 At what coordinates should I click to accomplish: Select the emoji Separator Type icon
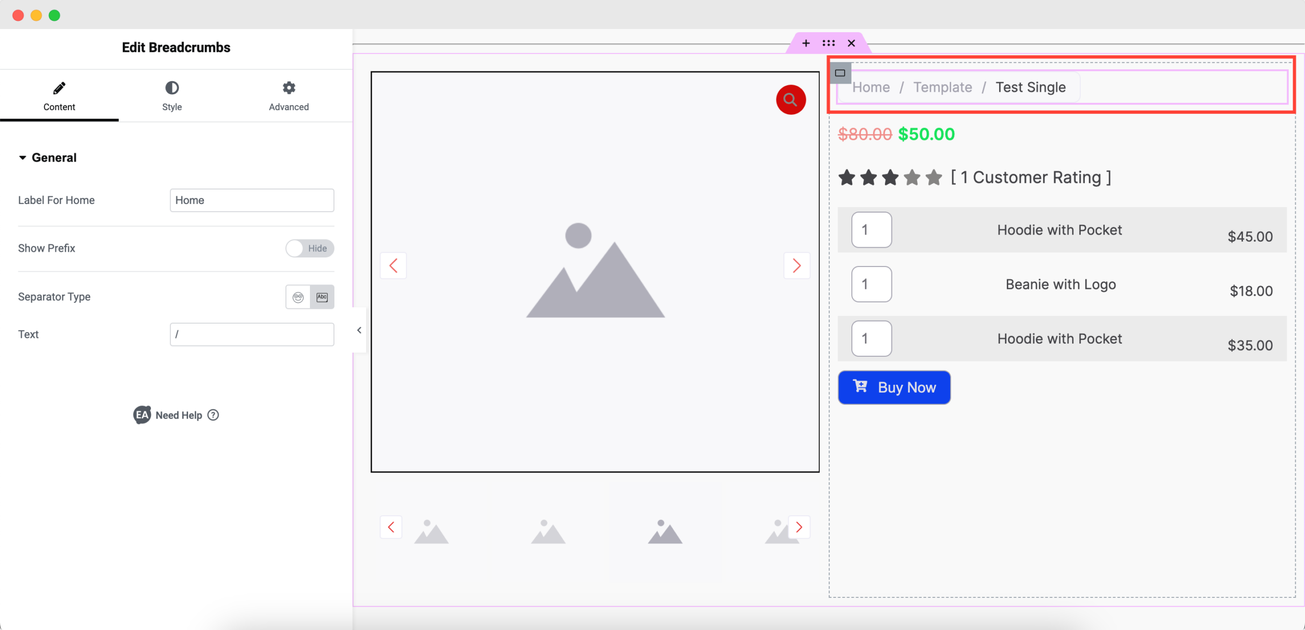point(299,297)
